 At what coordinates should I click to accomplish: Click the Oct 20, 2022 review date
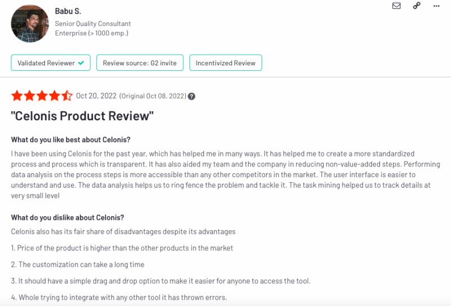96,96
